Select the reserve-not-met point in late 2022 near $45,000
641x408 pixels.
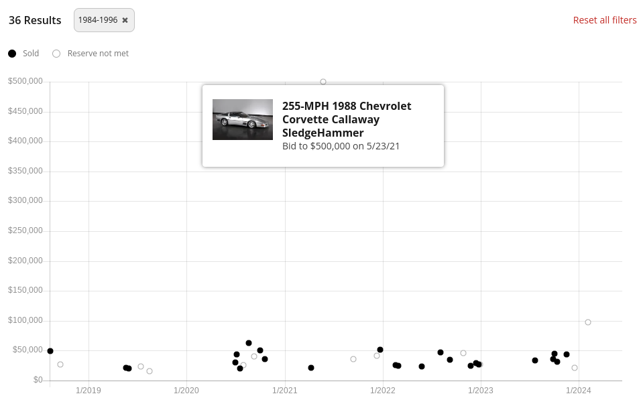(463, 353)
